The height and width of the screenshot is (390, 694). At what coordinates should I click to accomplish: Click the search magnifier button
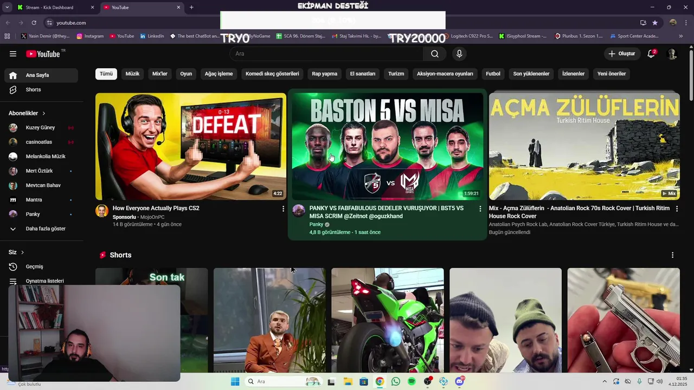pyautogui.click(x=435, y=54)
